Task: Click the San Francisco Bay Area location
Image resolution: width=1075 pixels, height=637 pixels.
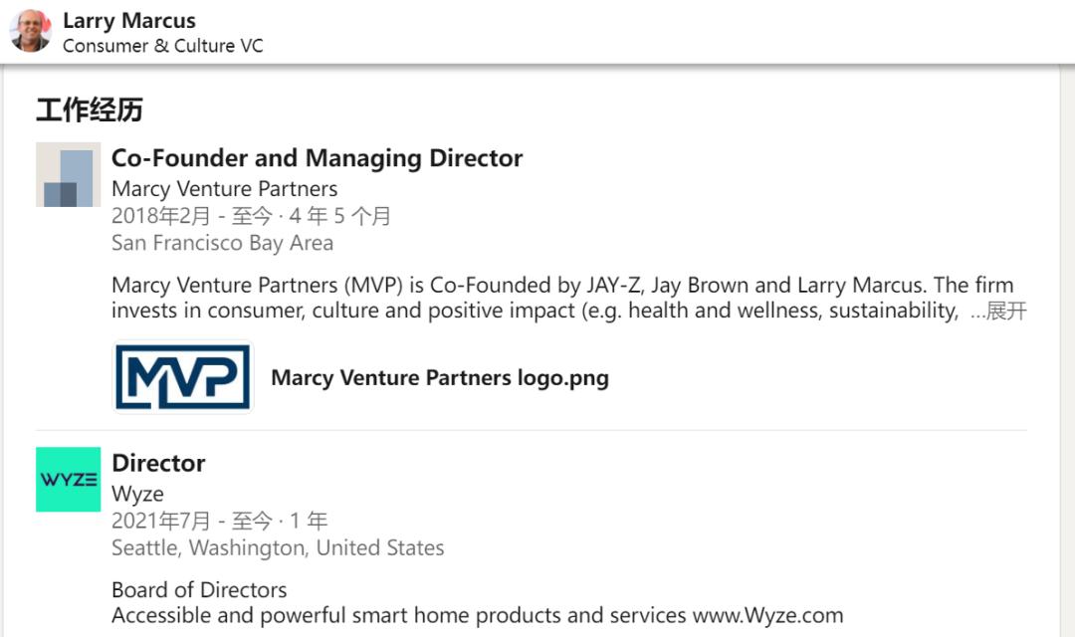Action: (x=222, y=243)
